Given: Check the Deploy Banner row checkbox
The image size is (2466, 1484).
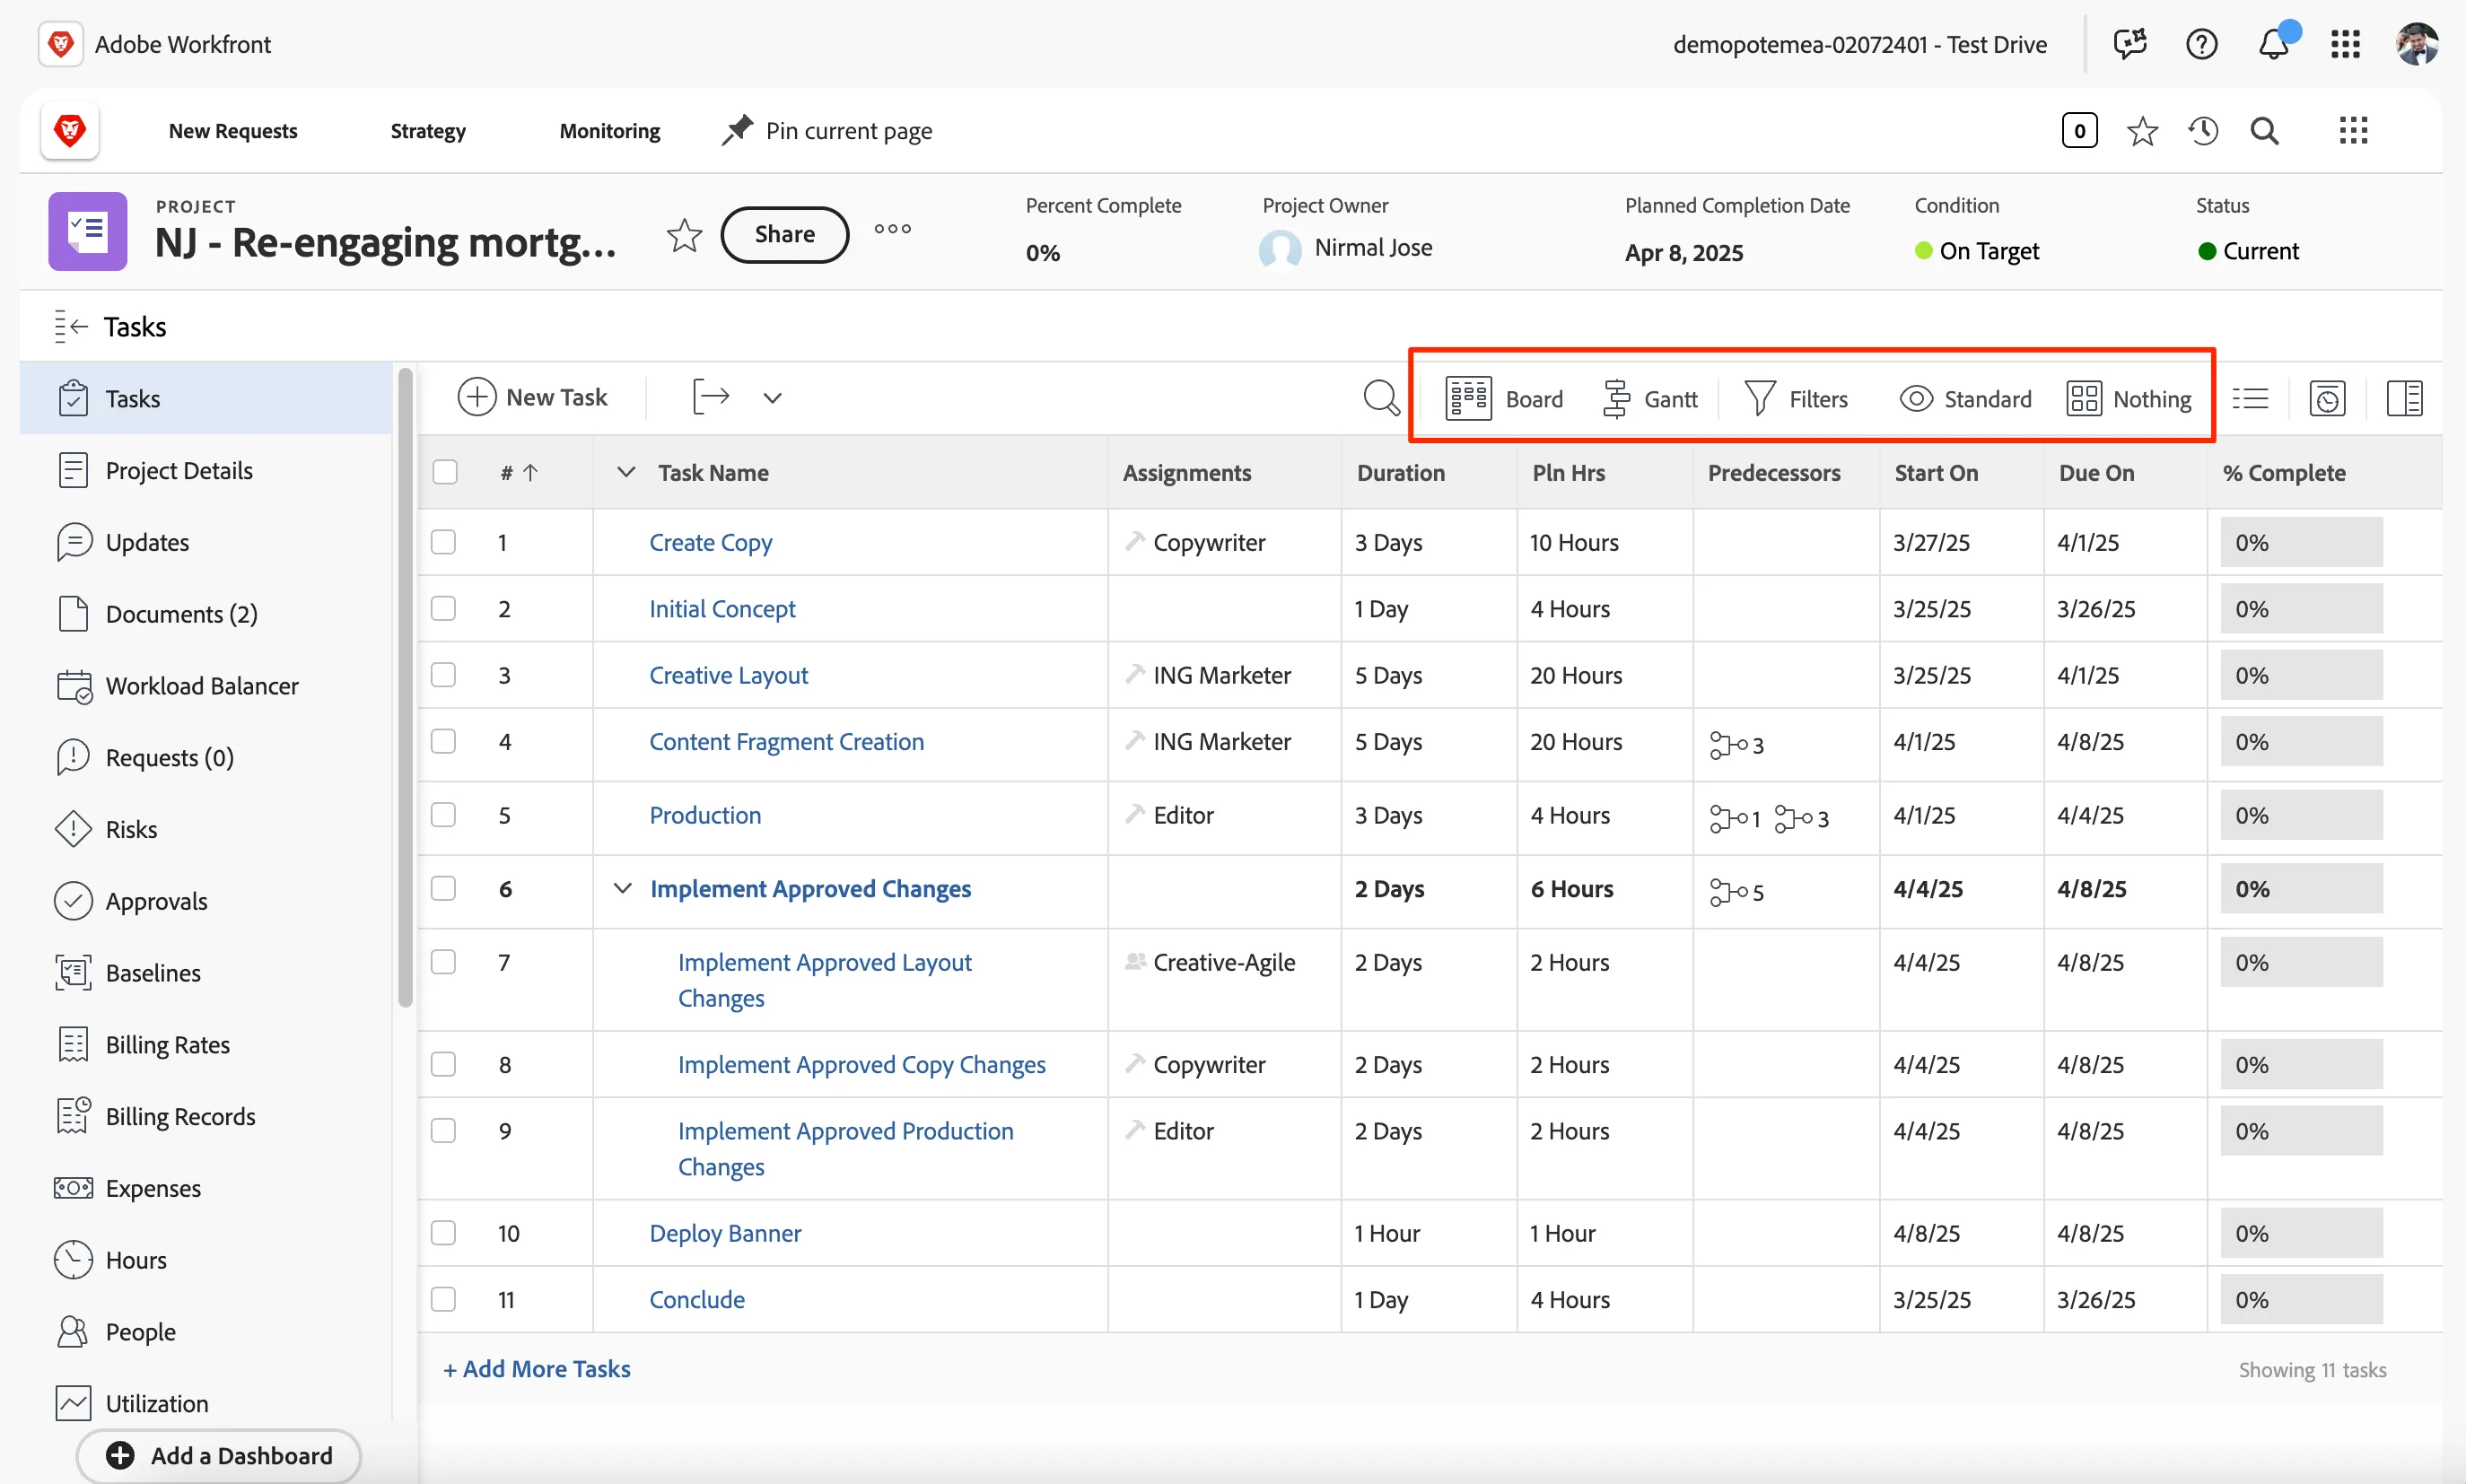Looking at the screenshot, I should pos(443,1233).
